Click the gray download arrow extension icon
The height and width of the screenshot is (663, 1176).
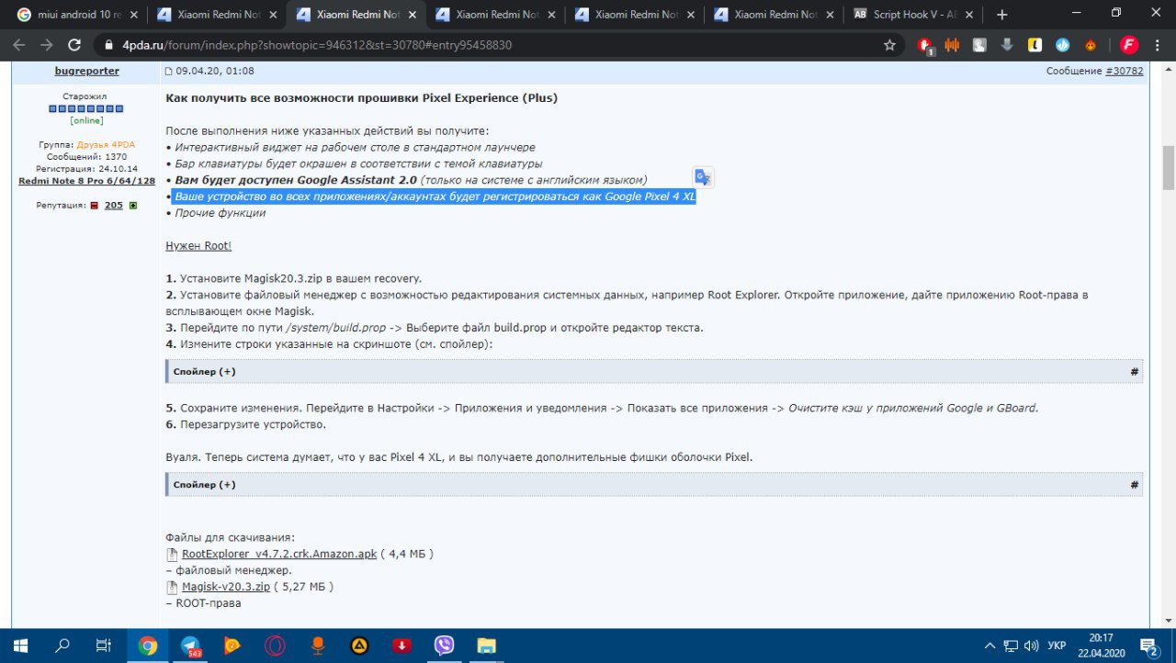coord(1008,45)
